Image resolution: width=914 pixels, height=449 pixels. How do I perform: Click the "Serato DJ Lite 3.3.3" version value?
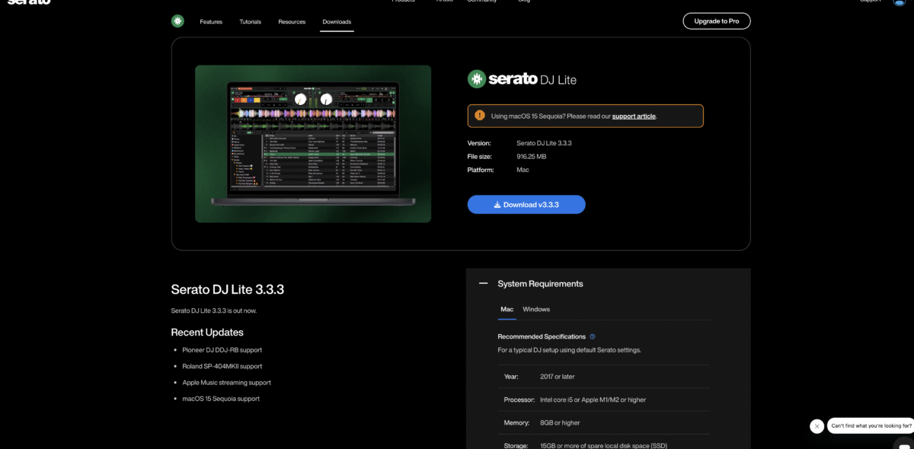(544, 143)
